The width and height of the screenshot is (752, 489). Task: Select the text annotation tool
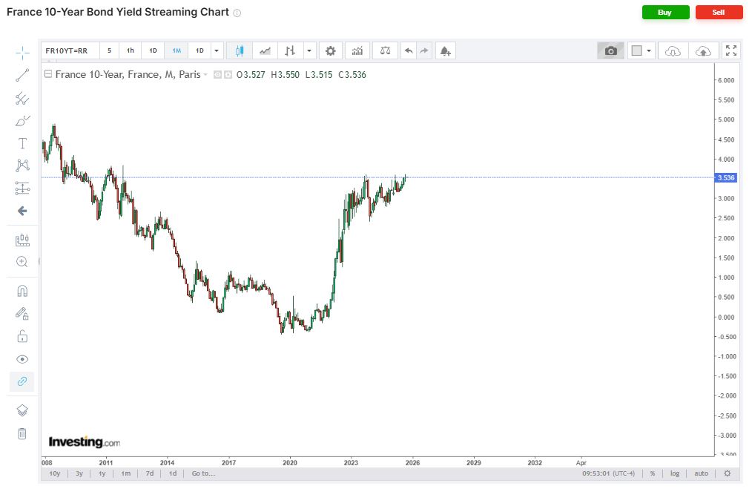(22, 143)
